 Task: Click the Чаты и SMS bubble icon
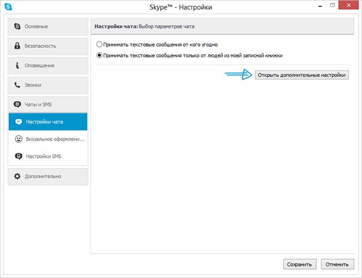(17, 105)
